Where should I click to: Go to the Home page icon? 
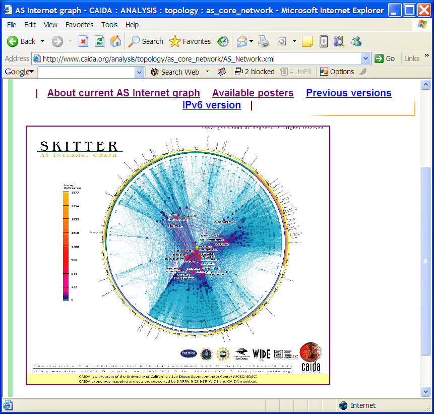(115, 41)
